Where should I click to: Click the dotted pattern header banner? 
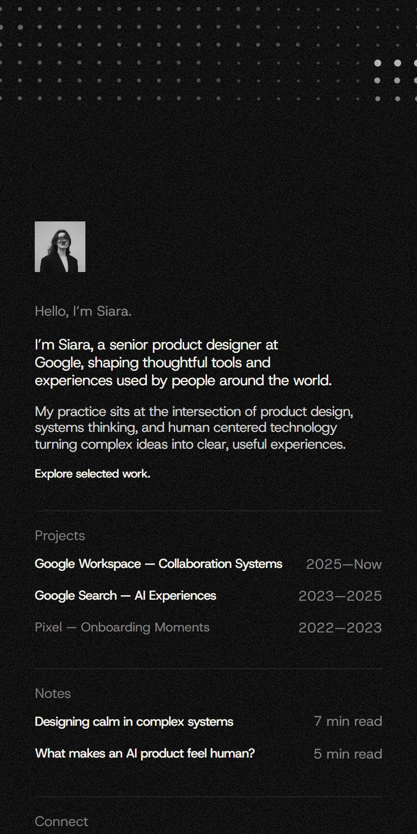208,55
